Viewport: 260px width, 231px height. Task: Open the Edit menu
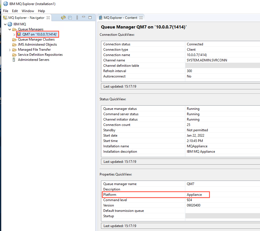15,11
